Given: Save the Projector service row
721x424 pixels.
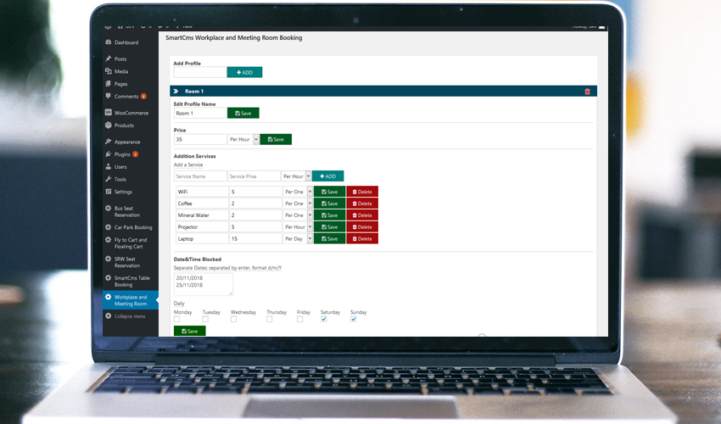Looking at the screenshot, I should pos(329,227).
